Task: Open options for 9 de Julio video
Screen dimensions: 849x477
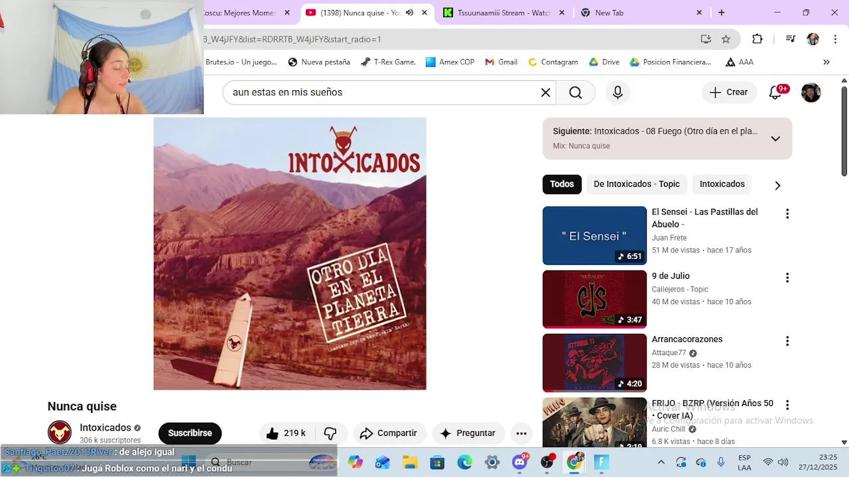Action: coord(787,278)
